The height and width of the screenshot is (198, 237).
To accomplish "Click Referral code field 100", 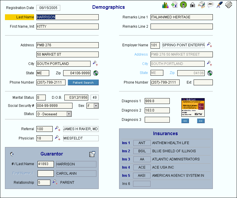I will coord(45,129).
